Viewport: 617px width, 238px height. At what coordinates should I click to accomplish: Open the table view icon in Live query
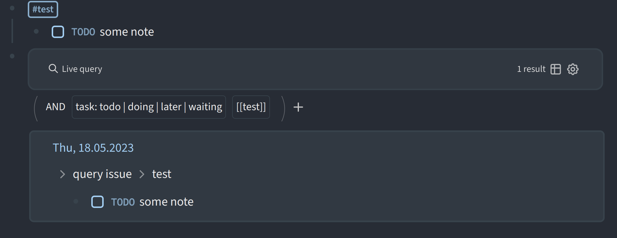coord(556,69)
